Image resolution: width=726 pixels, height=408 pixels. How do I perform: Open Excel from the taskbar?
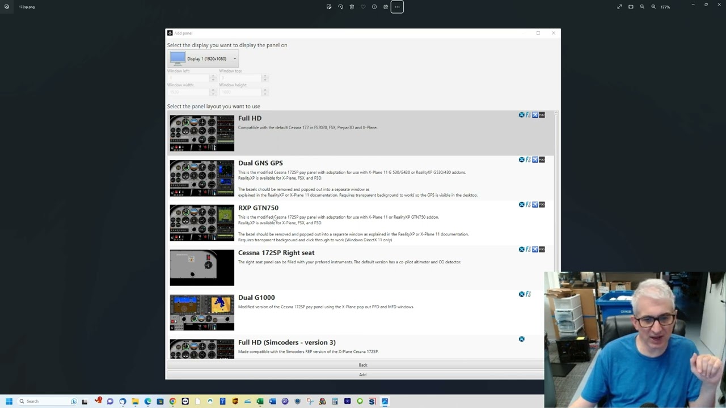(260, 401)
